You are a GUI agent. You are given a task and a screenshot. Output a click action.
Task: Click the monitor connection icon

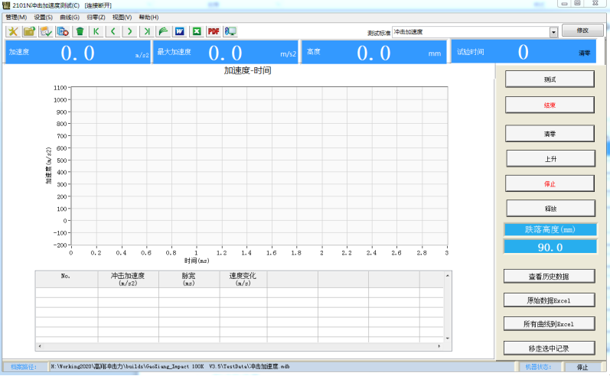point(230,31)
